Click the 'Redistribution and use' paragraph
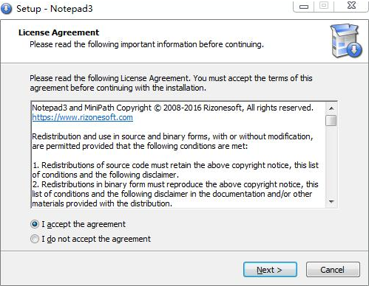Image resolution: width=369 pixels, height=286 pixels. [x=172, y=142]
